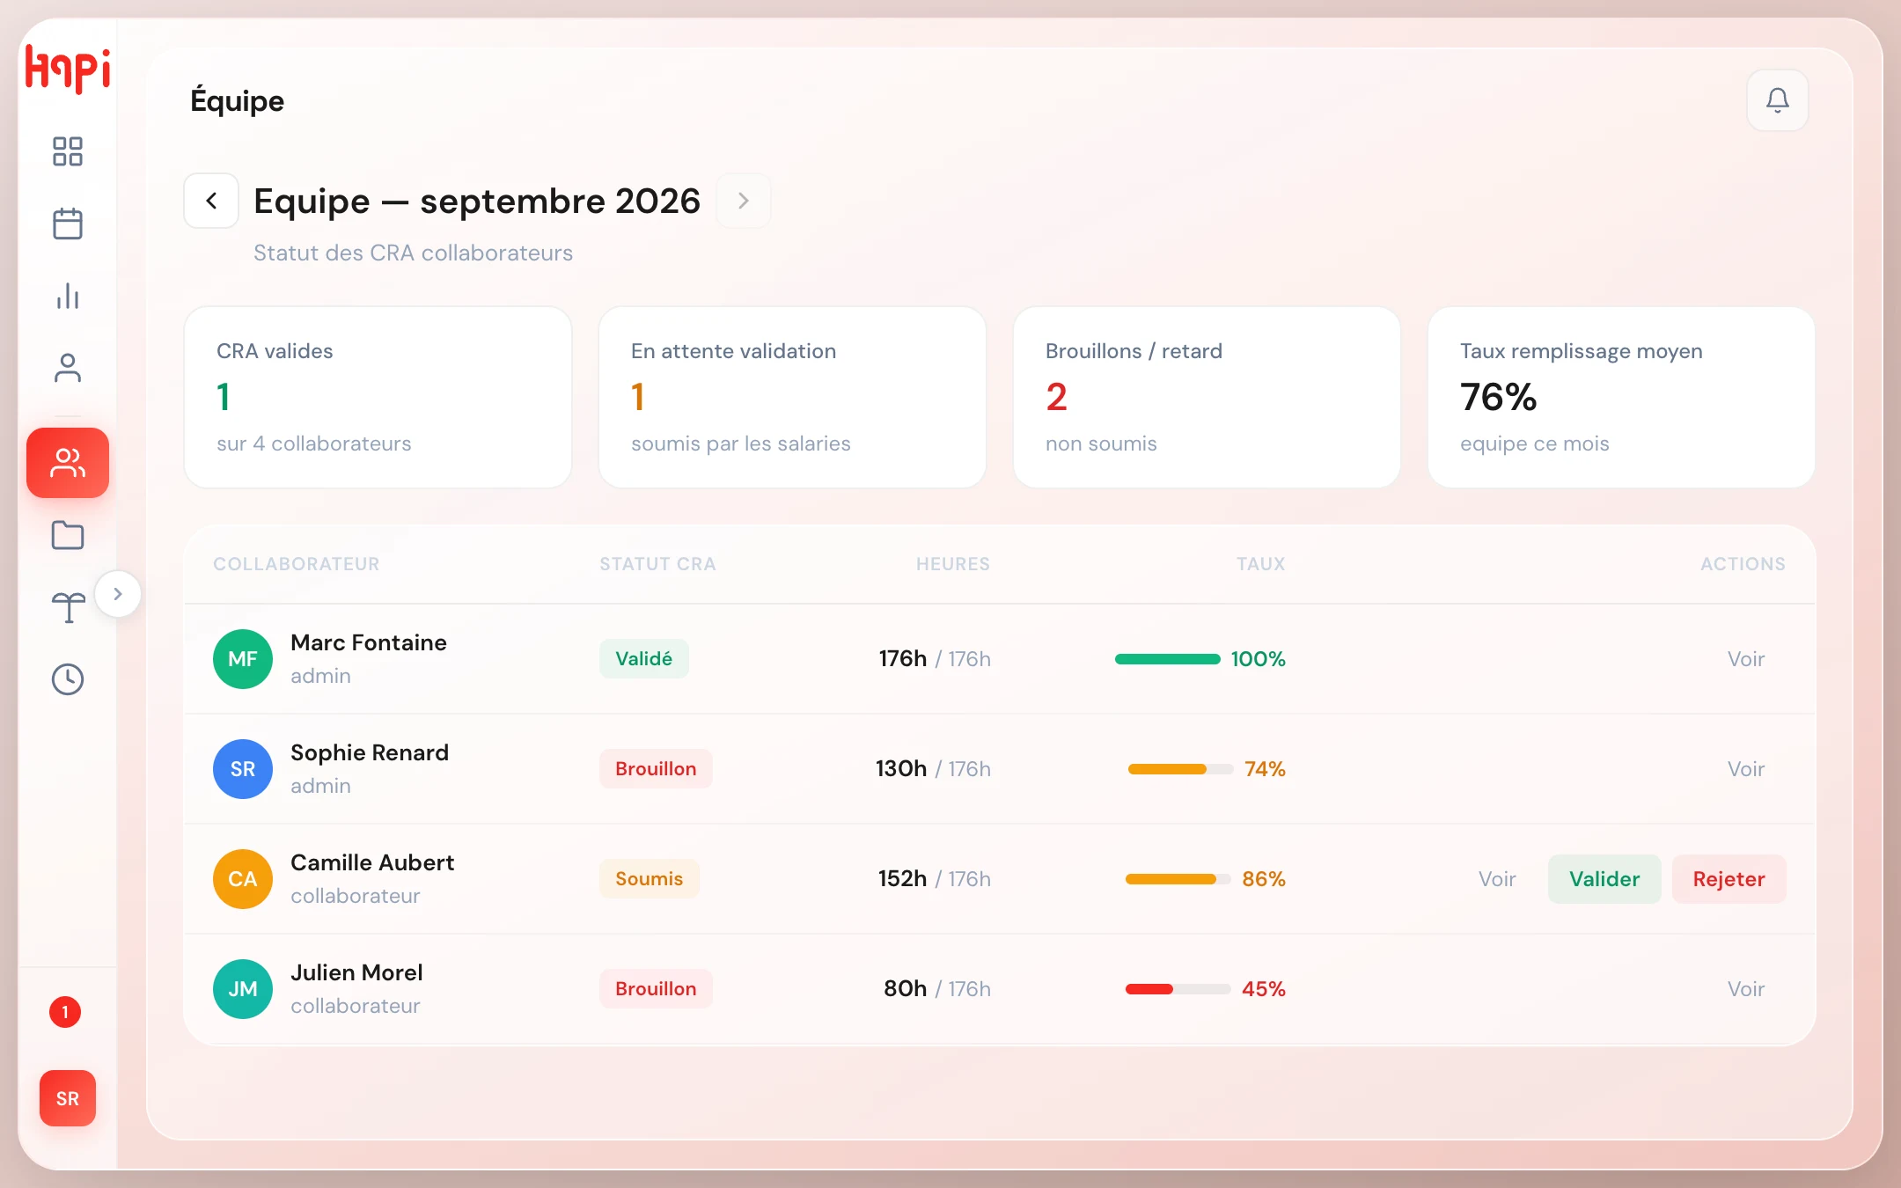This screenshot has height=1188, width=1901.
Task: Click the notification bell icon
Action: click(1778, 100)
